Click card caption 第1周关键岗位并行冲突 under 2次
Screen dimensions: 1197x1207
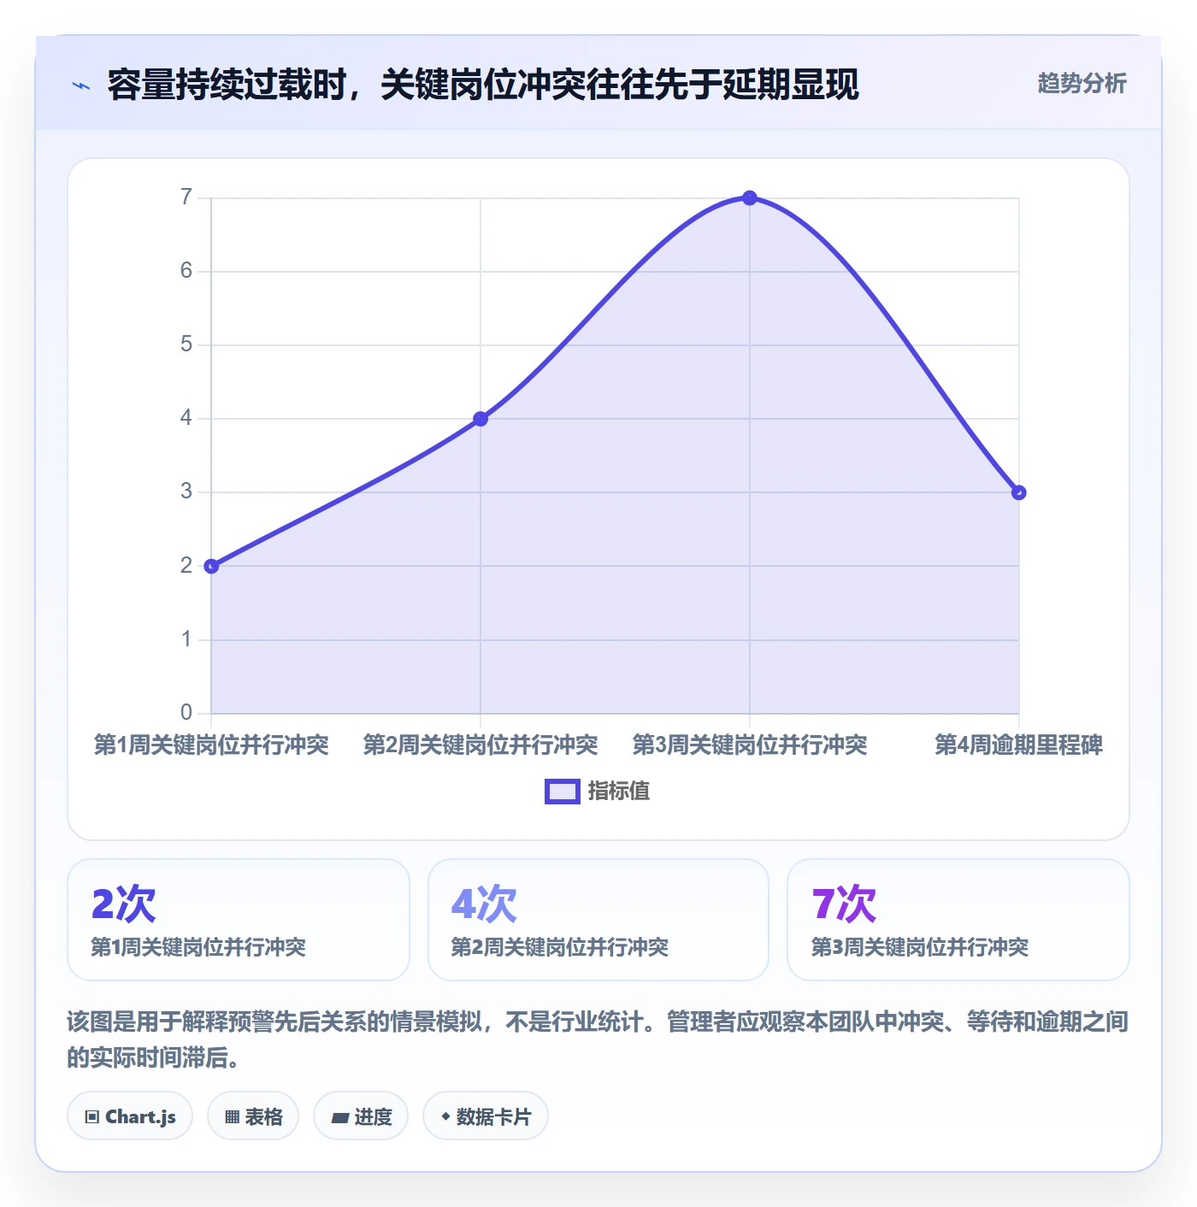198,947
